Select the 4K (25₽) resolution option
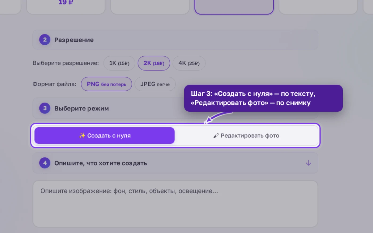The height and width of the screenshot is (233, 373). tap(189, 63)
